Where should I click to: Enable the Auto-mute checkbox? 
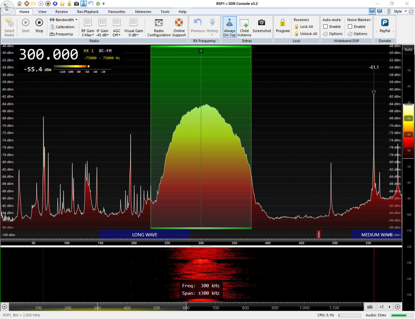pos(326,27)
